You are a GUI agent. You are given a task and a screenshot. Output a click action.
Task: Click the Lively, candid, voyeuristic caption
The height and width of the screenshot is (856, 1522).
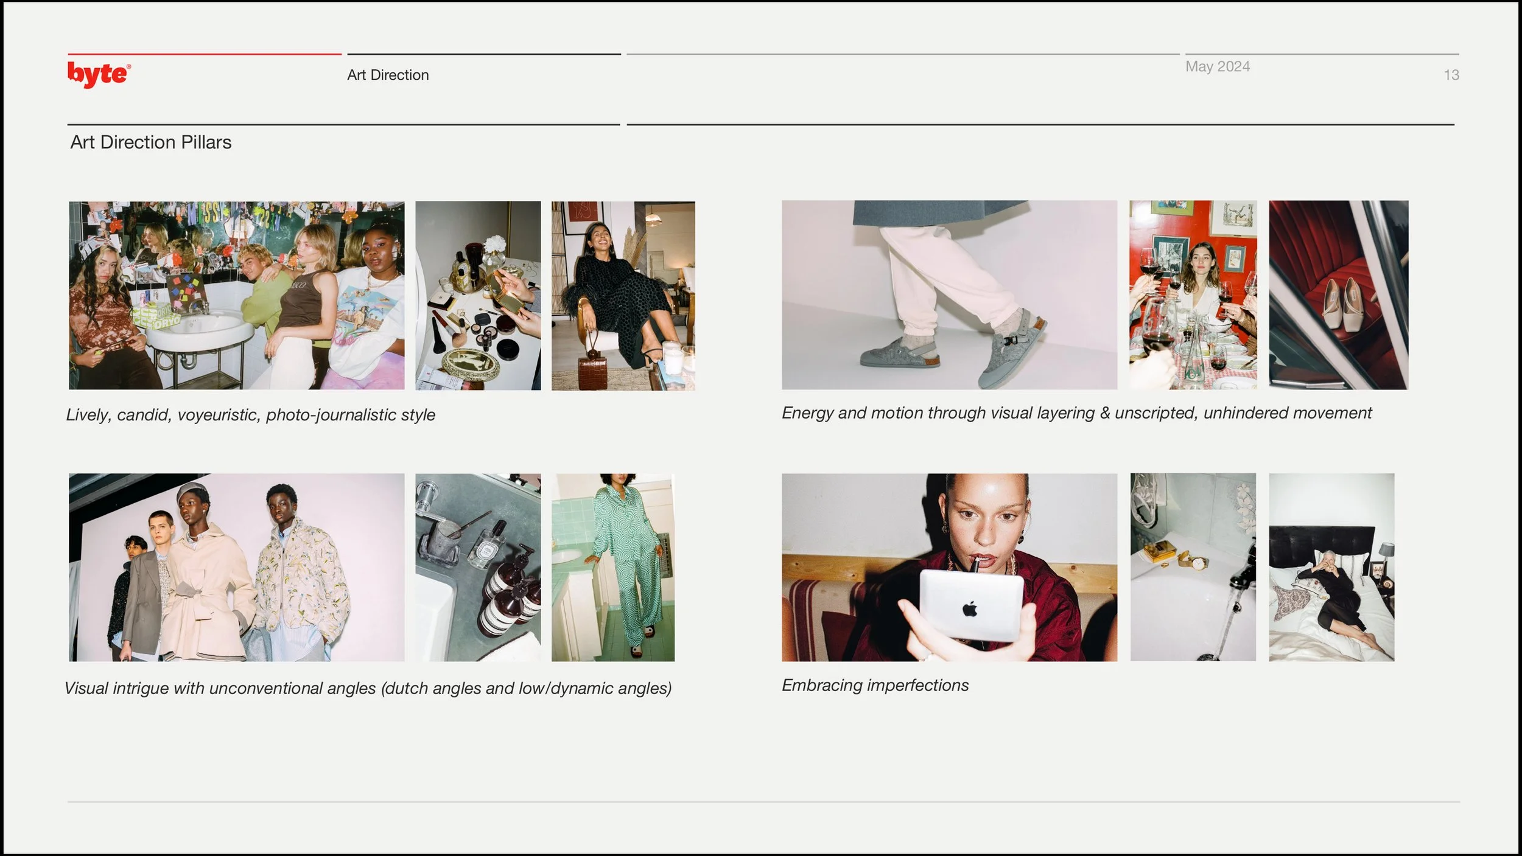[250, 415]
